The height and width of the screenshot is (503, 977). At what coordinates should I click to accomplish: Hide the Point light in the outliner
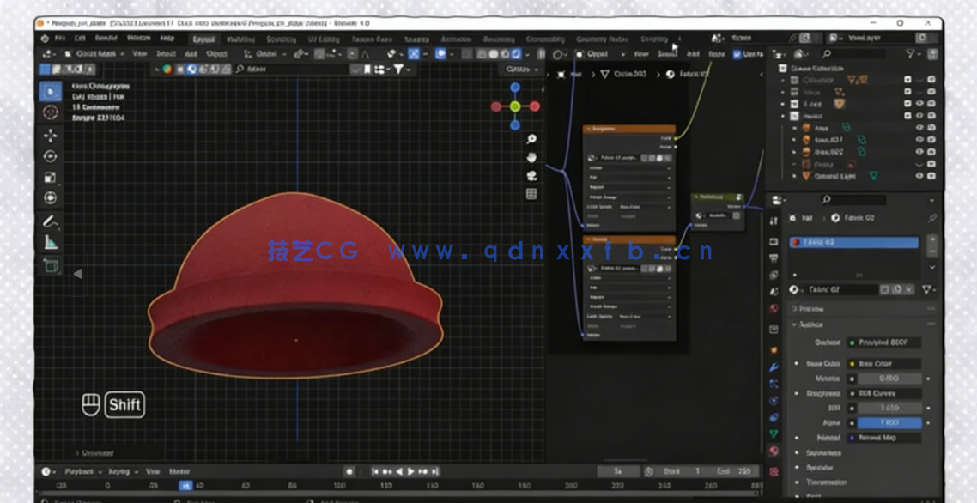pyautogui.click(x=919, y=164)
